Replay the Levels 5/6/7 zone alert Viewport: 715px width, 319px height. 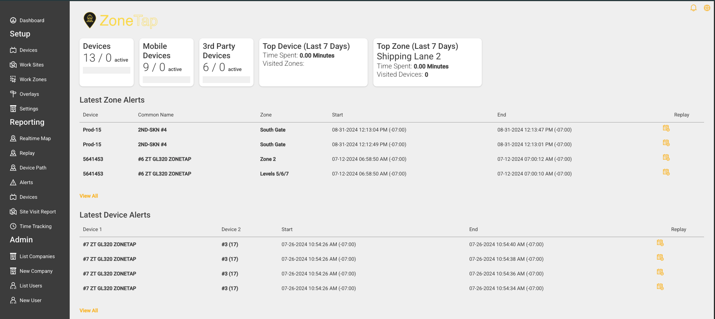(666, 172)
